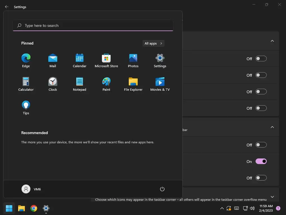
Task: Go back using the Settings back arrow
Action: (7, 7)
